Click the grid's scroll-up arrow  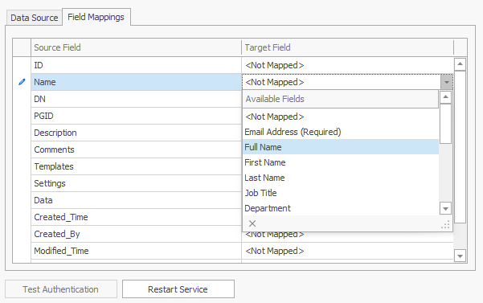point(460,64)
